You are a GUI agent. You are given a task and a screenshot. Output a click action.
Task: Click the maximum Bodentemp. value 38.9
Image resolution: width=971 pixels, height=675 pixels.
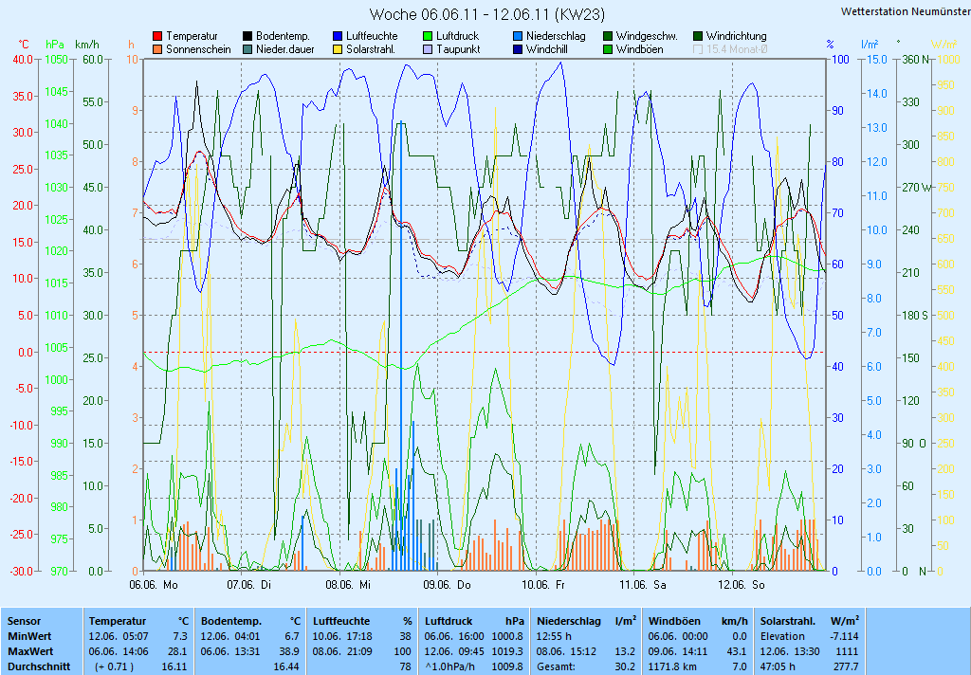pos(290,652)
